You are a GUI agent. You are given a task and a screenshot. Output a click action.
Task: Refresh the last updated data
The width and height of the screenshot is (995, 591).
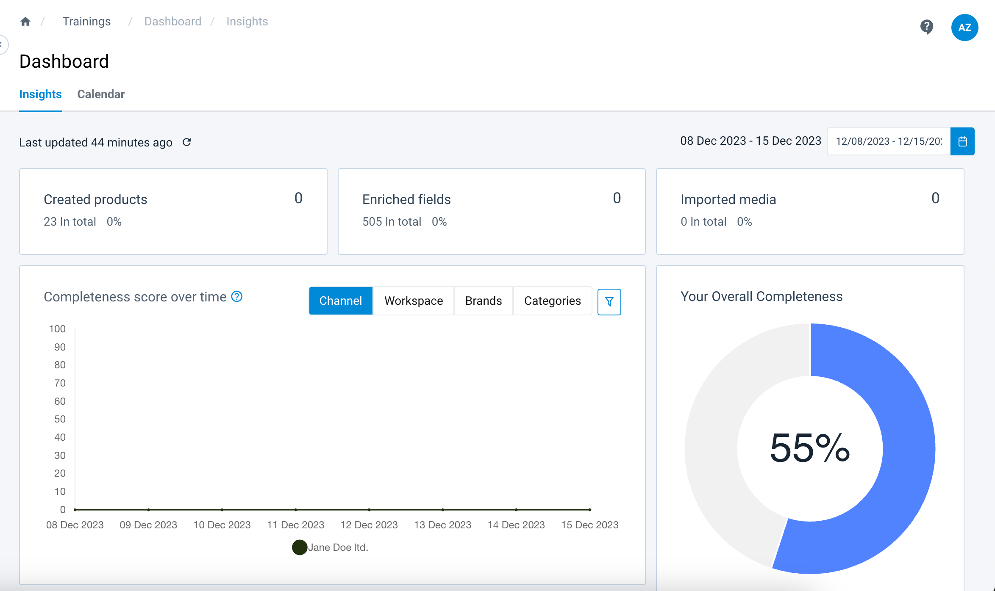(x=186, y=142)
